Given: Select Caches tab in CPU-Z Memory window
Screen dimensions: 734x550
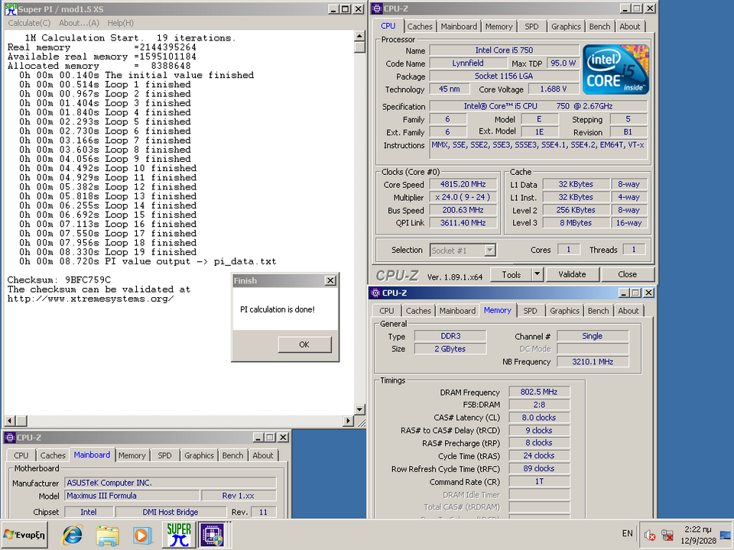Looking at the screenshot, I should click(418, 311).
